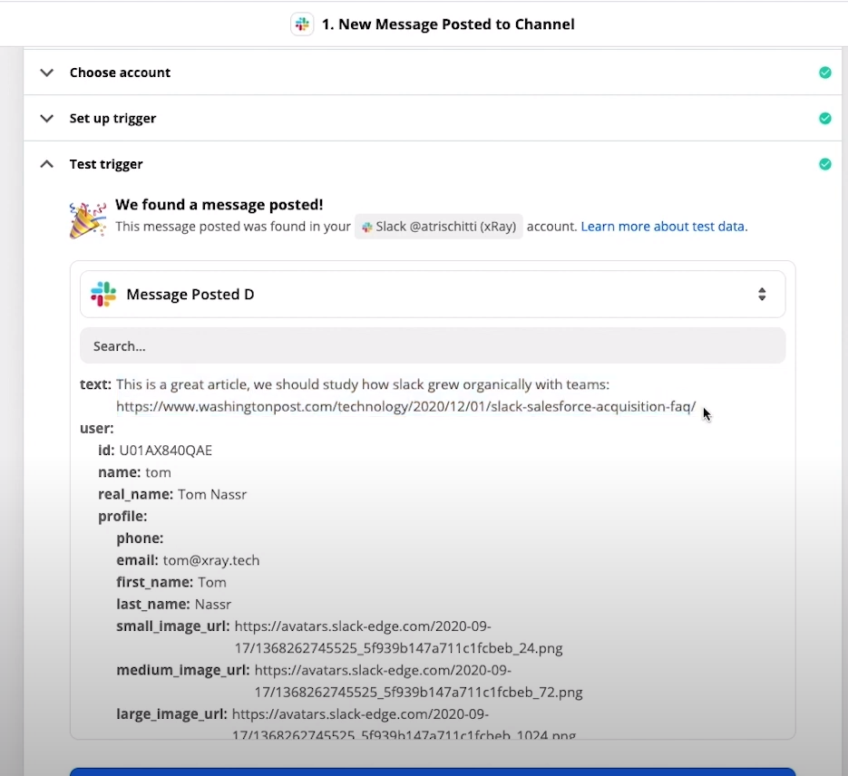This screenshot has width=848, height=776.
Task: Click the 'Choose account' section title
Action: (x=120, y=73)
